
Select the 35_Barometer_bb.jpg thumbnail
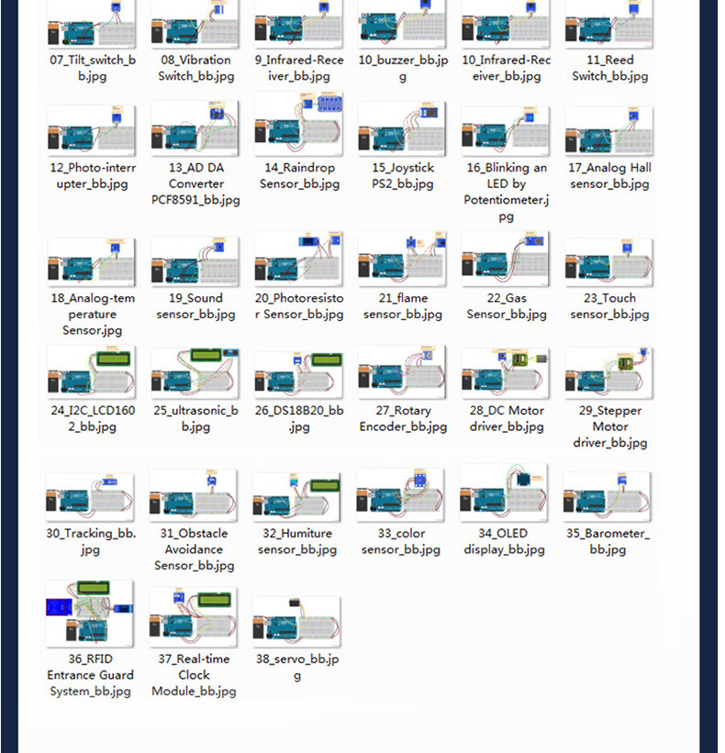(608, 496)
